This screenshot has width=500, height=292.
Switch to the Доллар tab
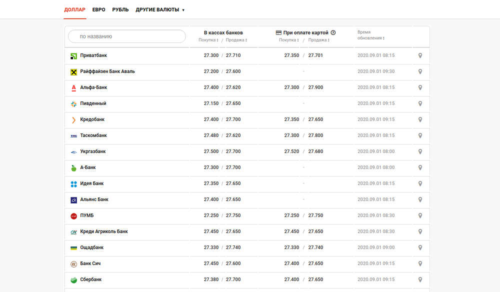coord(75,10)
